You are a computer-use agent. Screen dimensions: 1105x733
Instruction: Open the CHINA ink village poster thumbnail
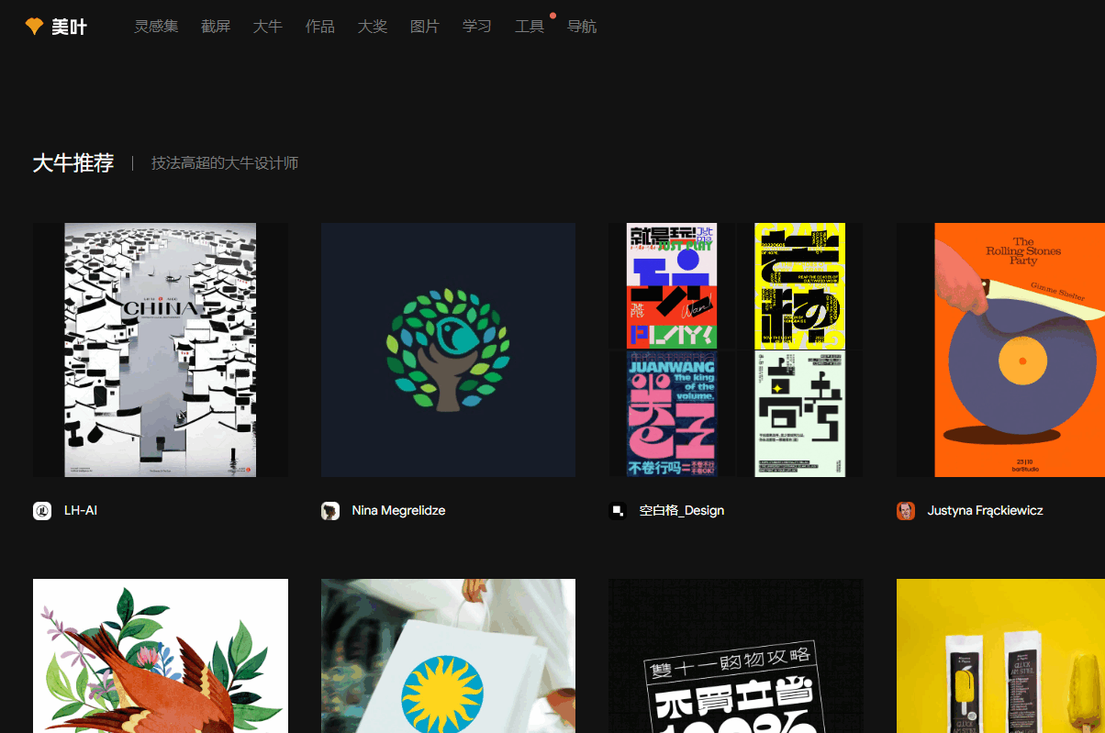[161, 350]
